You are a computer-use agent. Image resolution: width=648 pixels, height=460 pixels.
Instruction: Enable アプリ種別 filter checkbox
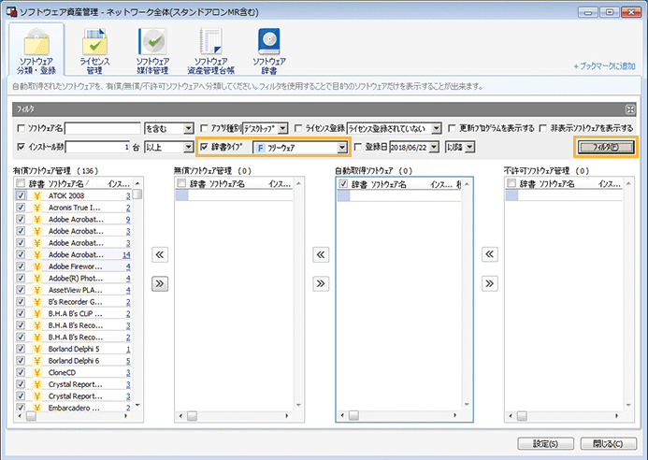tap(204, 128)
